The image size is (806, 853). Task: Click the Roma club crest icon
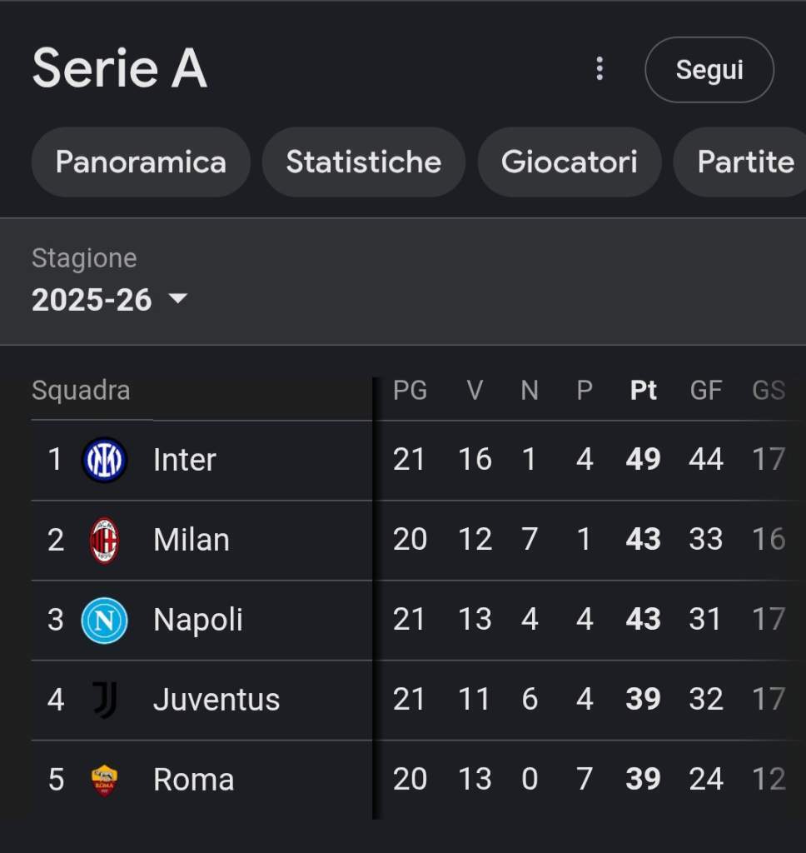[104, 780]
